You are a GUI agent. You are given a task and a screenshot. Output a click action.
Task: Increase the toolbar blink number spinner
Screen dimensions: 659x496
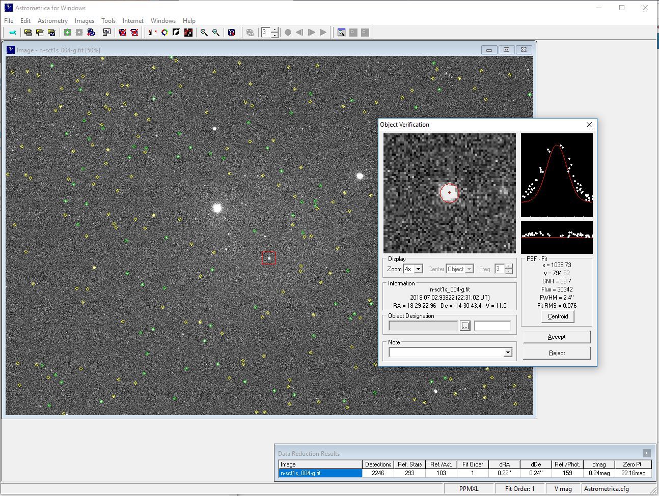coord(274,30)
